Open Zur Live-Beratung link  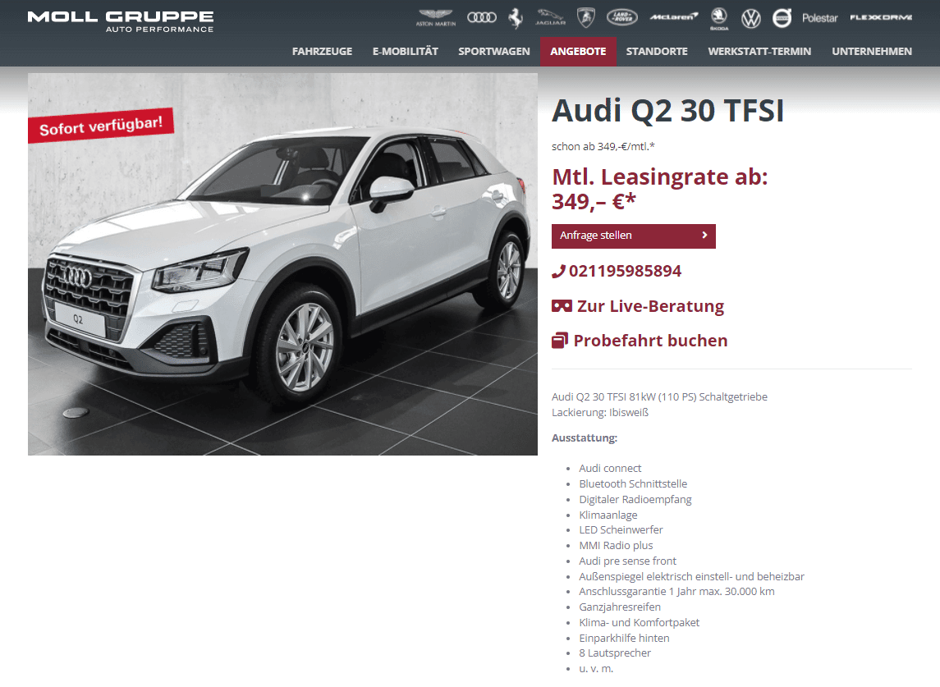tap(638, 306)
